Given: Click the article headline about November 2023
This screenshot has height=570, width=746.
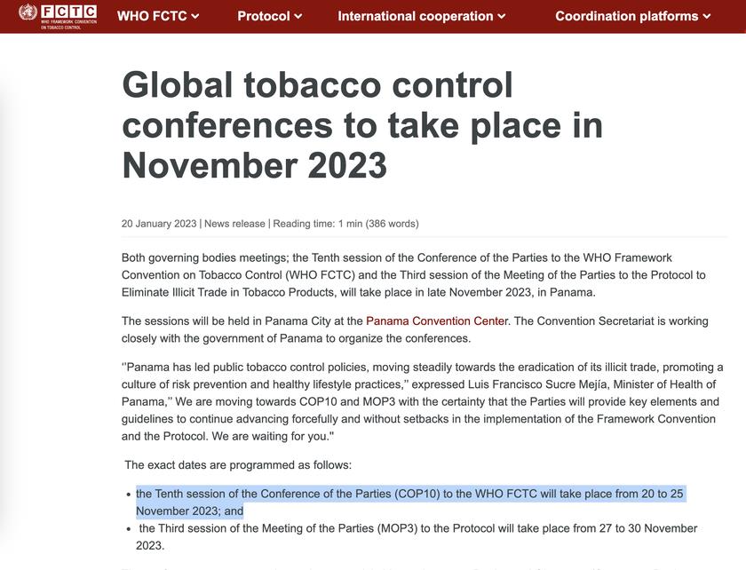Looking at the screenshot, I should tap(362, 125).
